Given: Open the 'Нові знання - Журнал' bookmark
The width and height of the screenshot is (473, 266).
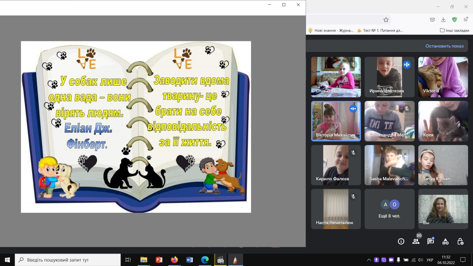Looking at the screenshot, I should (331, 30).
